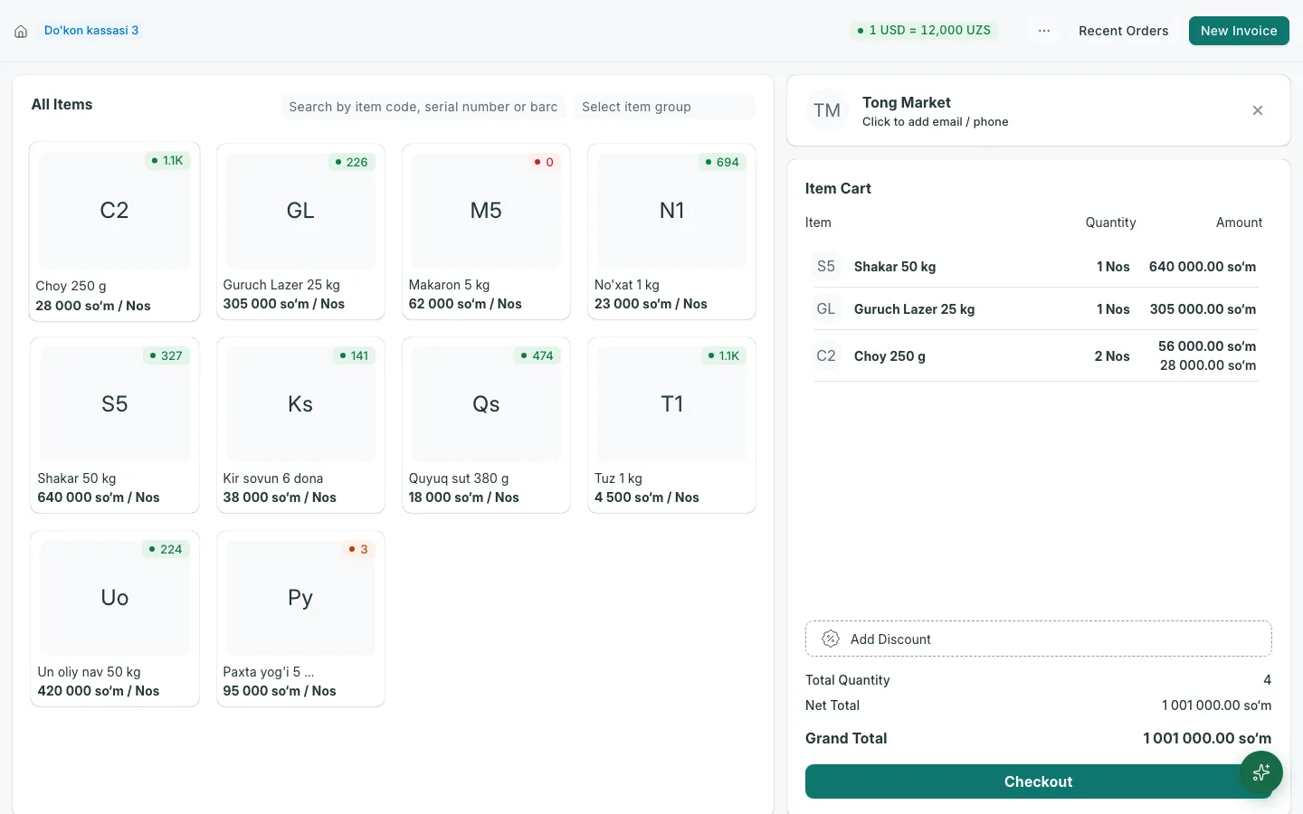
Task: Focus the item code search field
Action: tap(423, 107)
